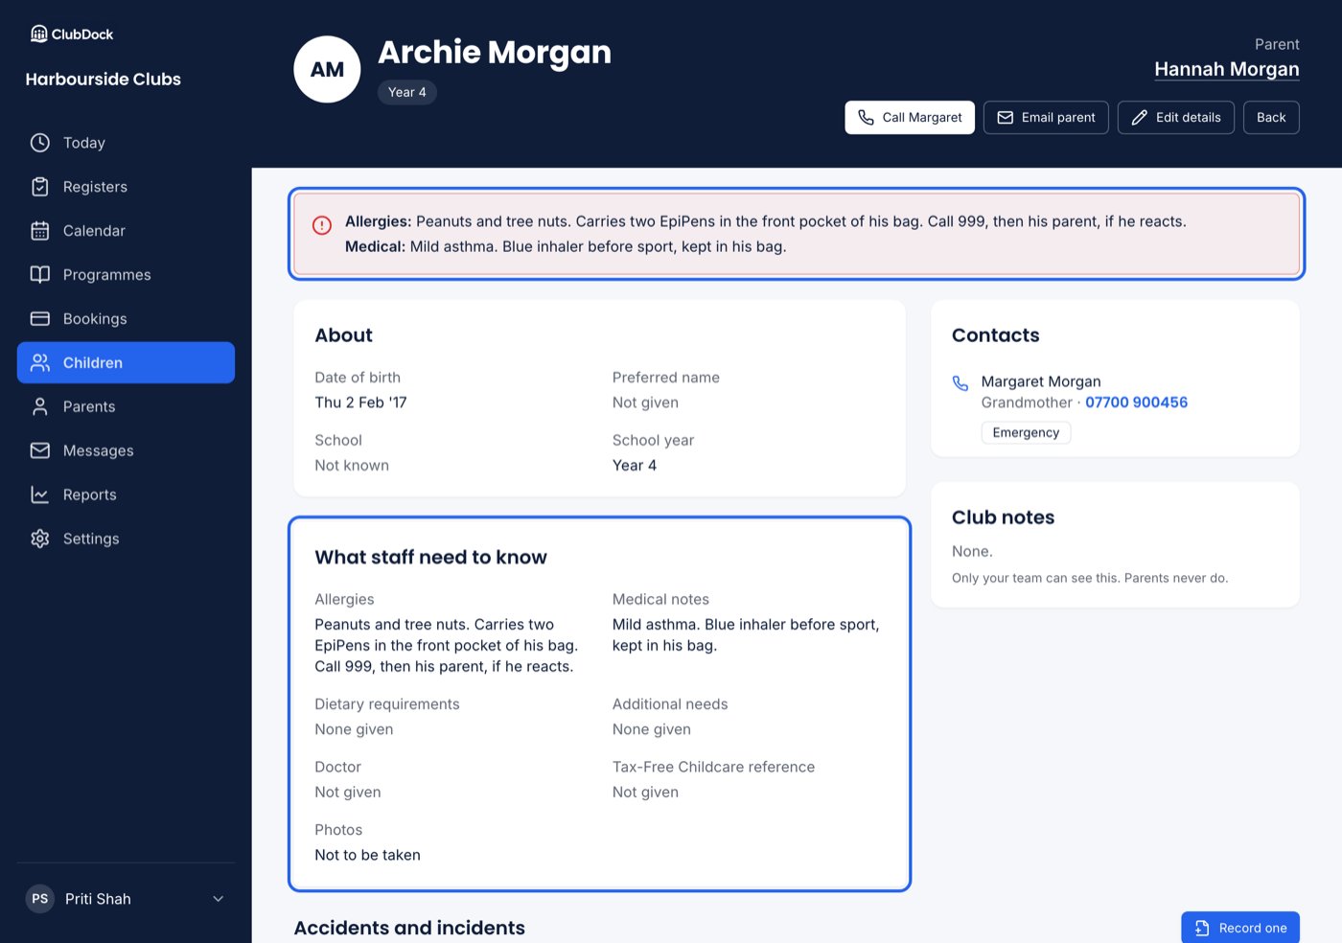Click the ClubDock logo icon
The image size is (1342, 943).
[39, 34]
